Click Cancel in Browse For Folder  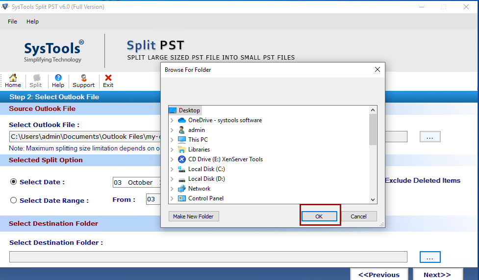[358, 216]
